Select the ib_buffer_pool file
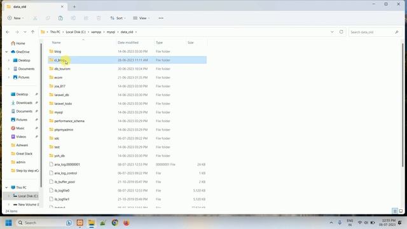407x229 pixels. (127, 182)
